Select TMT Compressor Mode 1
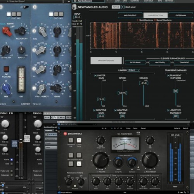 [71, 155]
